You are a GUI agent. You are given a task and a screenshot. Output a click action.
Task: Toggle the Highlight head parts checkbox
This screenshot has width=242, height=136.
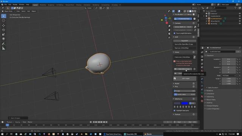click(x=175, y=111)
